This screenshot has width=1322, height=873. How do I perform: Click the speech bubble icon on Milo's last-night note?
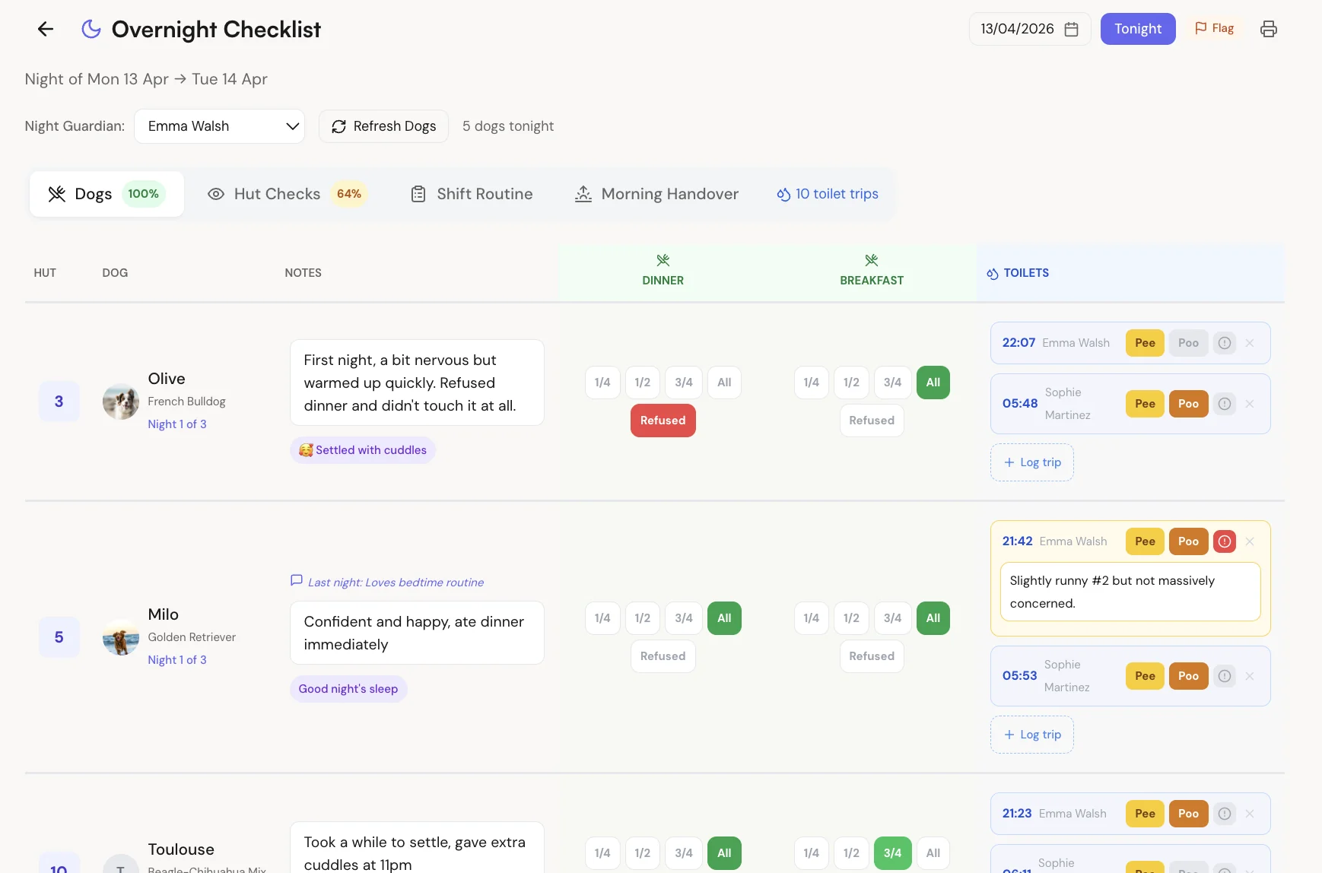coord(297,581)
